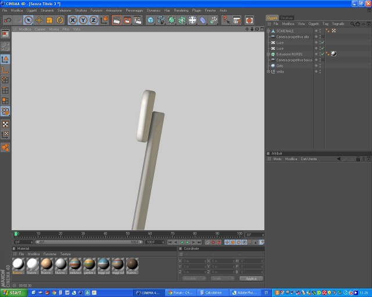Activate the Move tool cross icon
This screenshot has width=372, height=297.
(x=39, y=20)
